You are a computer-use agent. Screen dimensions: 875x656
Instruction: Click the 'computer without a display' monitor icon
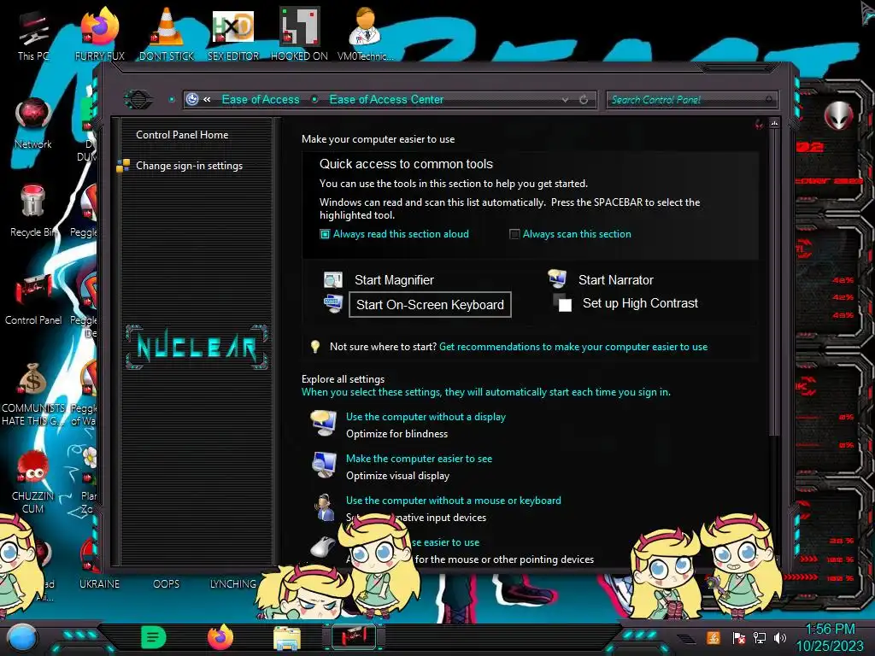tap(323, 424)
